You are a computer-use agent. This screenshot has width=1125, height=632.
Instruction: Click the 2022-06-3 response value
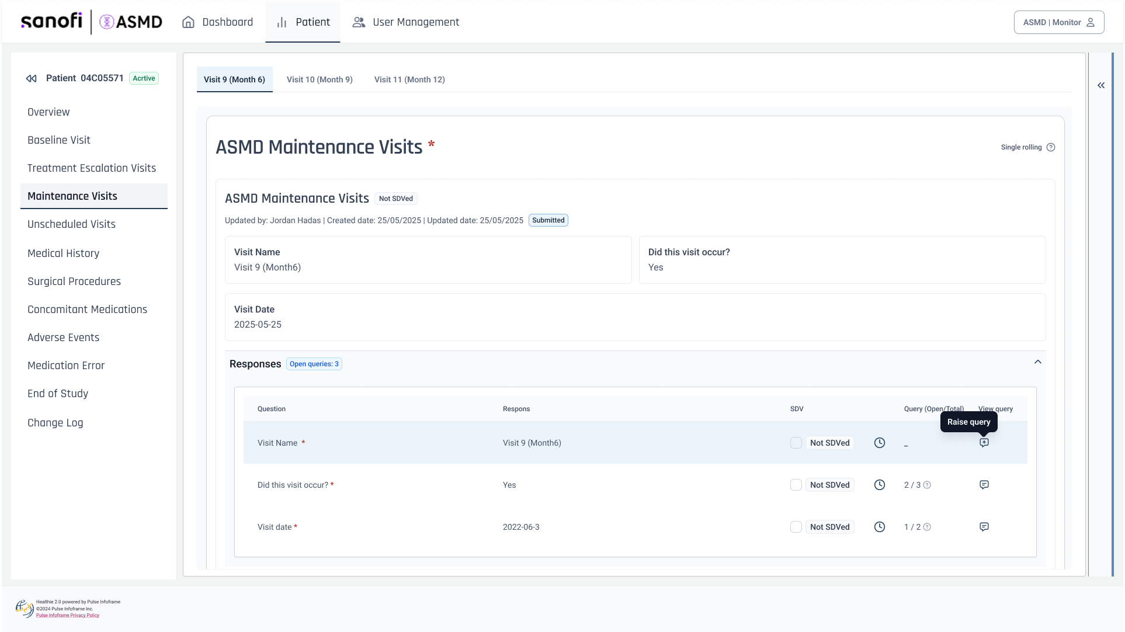click(521, 527)
